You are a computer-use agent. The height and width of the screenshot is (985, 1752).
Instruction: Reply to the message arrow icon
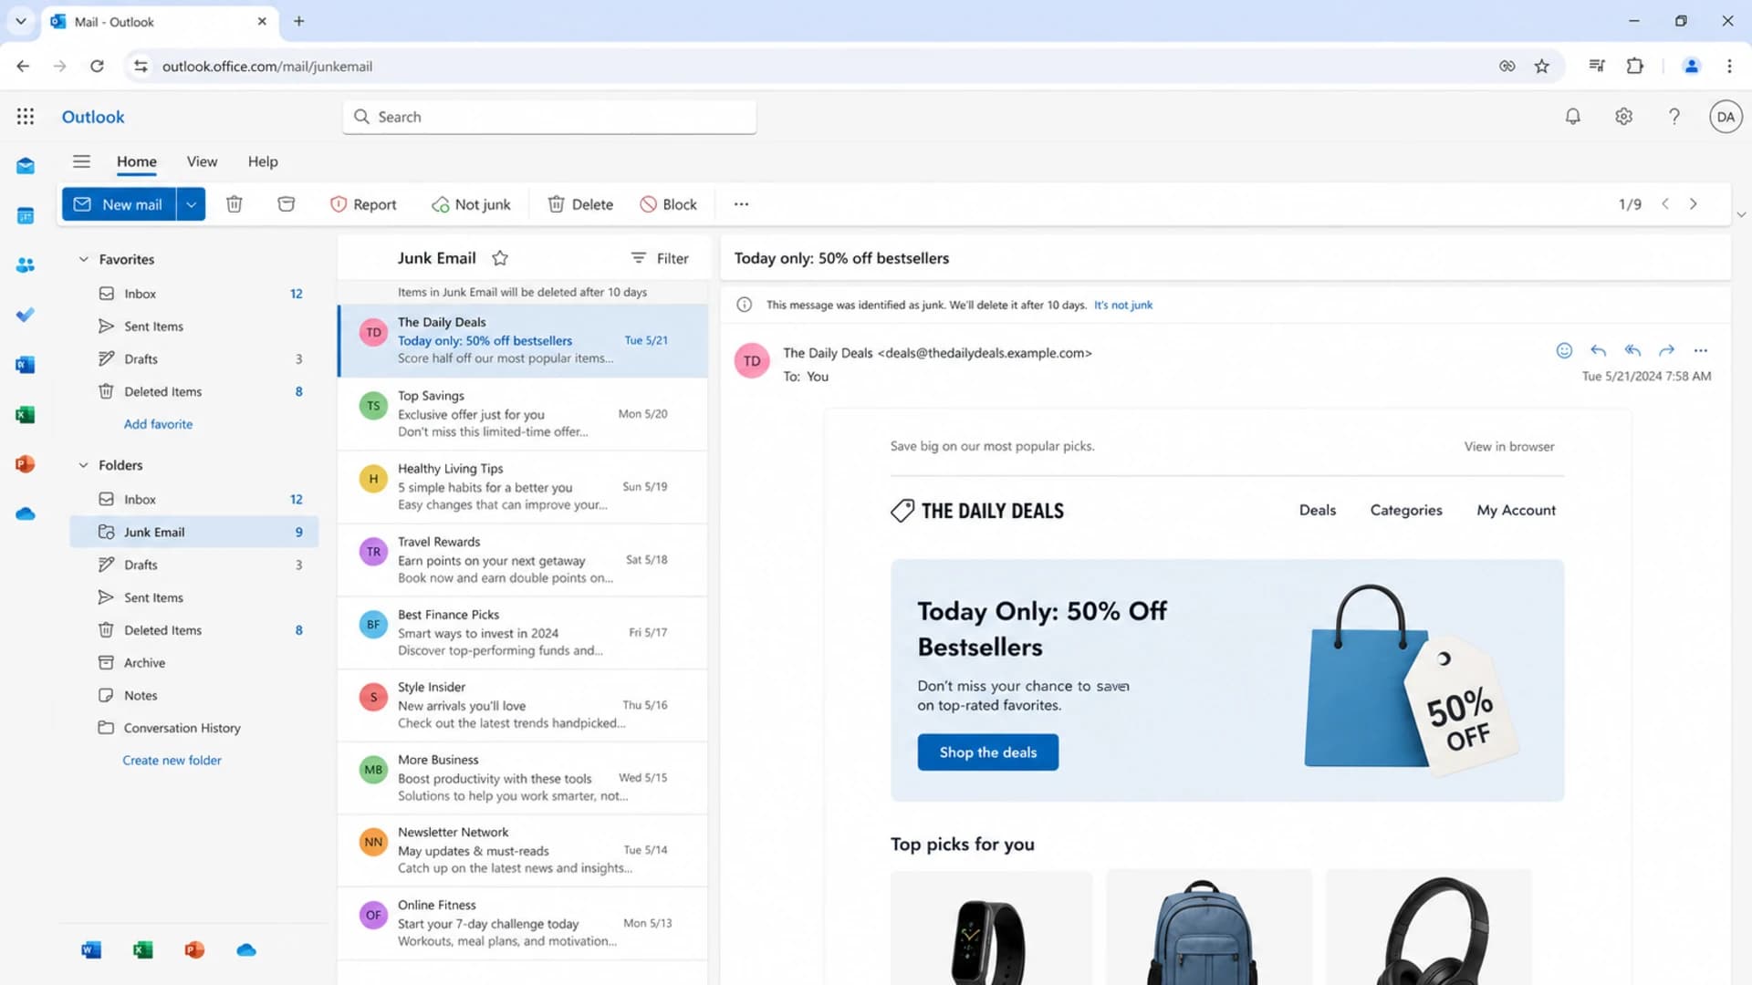[x=1598, y=350]
